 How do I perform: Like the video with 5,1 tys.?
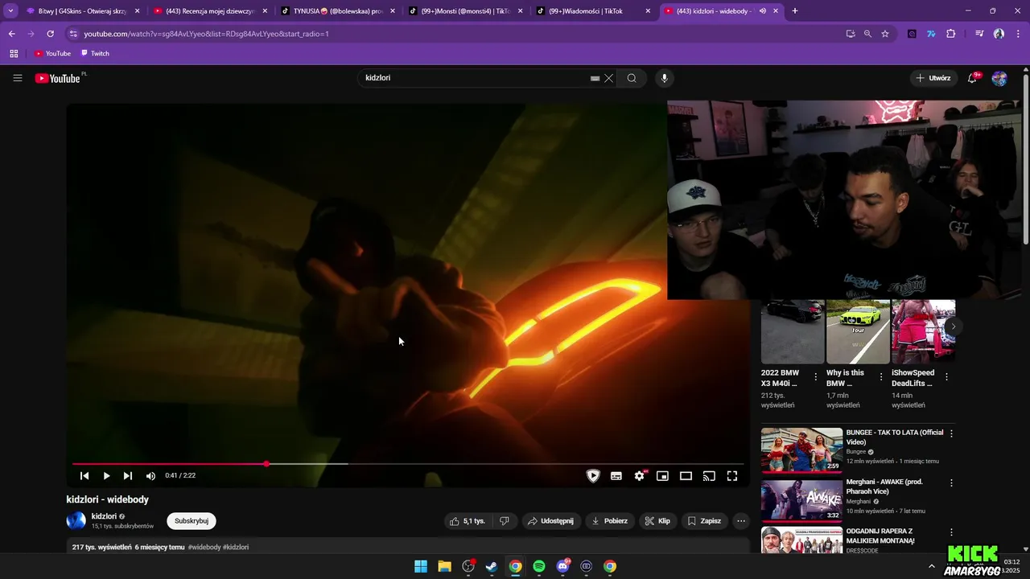[468, 521]
